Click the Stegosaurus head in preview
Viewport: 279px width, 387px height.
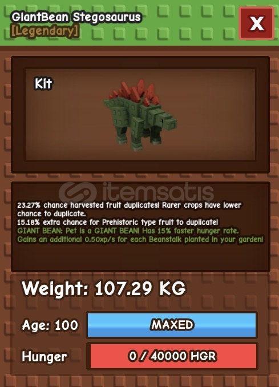point(168,121)
